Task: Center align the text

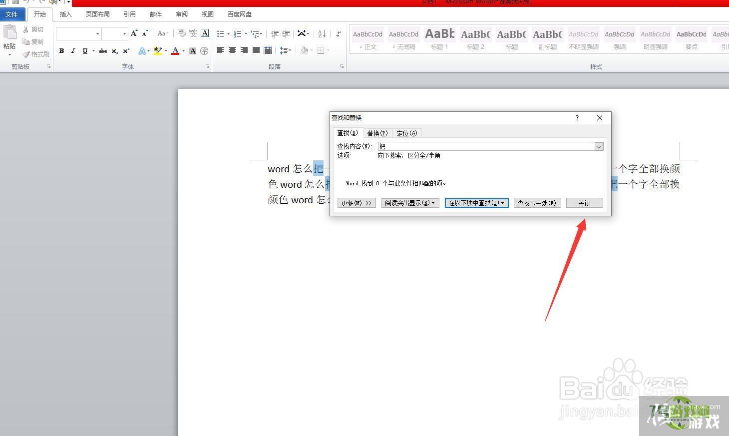Action: (232, 50)
